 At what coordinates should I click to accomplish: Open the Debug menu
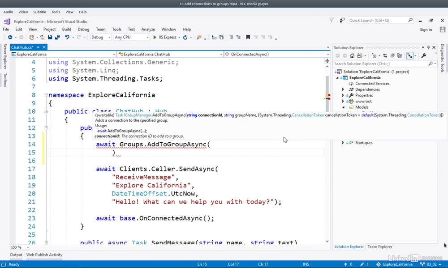coord(83,29)
